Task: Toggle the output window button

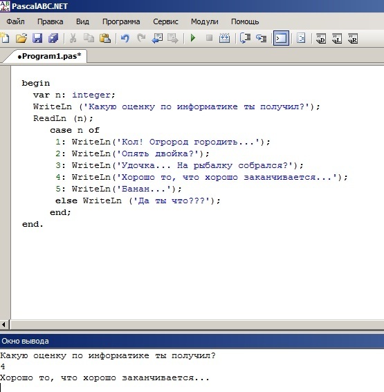Action: (281, 38)
